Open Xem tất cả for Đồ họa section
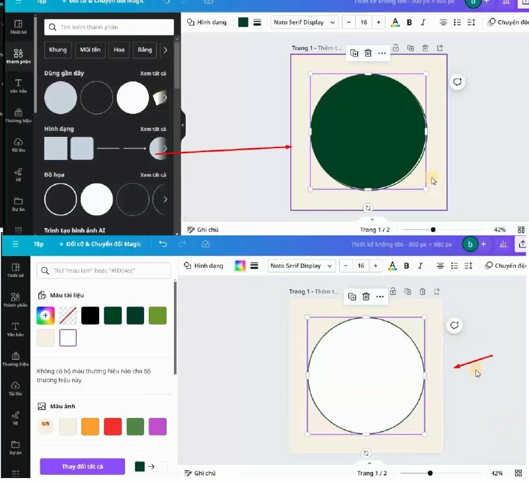This screenshot has width=529, height=484. tap(153, 175)
